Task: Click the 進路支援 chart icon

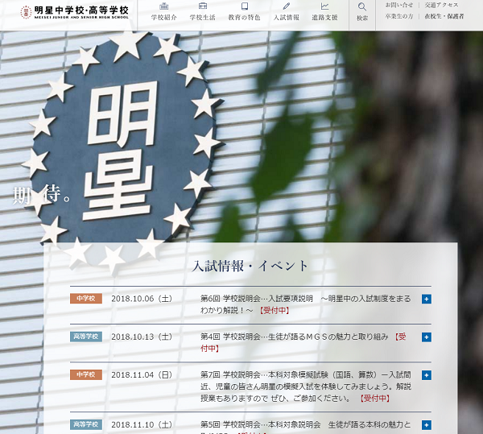Action: [x=324, y=6]
